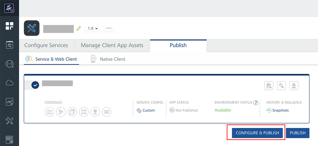Open the 1.0 version dropdown
Image resolution: width=318 pixels, height=146 pixels.
tap(93, 29)
